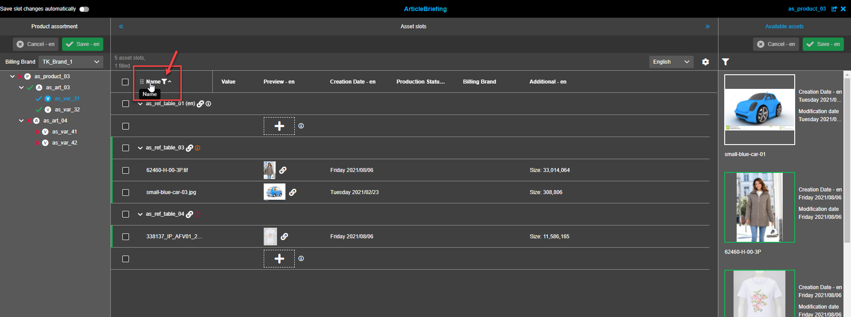Open the English language dropdown
Screen dimensions: 851x317
[671, 62]
